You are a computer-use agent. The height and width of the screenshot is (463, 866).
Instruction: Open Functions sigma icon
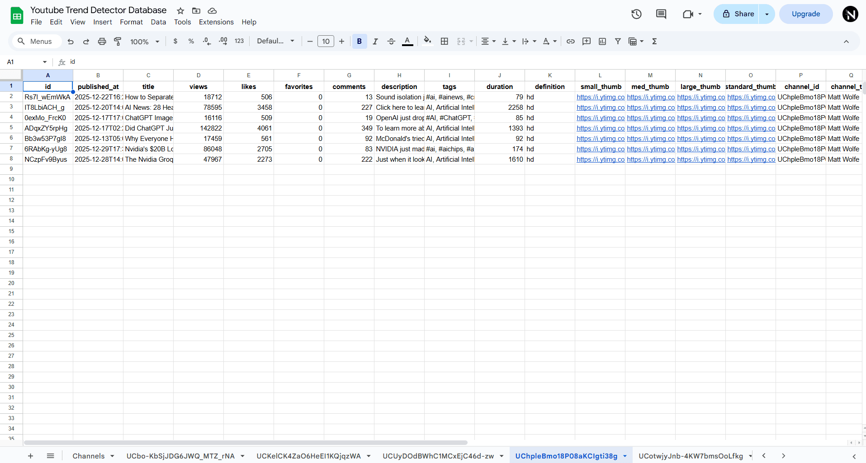(654, 42)
